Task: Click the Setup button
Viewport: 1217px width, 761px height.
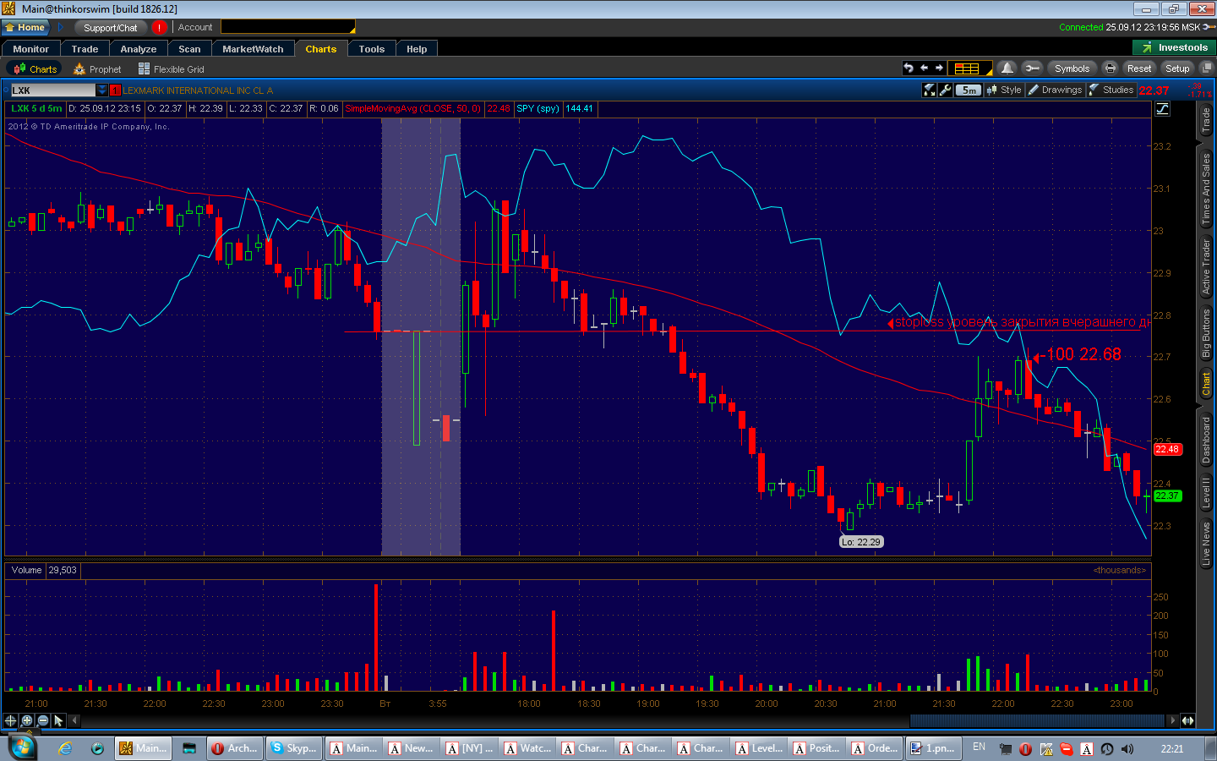Action: (x=1177, y=68)
